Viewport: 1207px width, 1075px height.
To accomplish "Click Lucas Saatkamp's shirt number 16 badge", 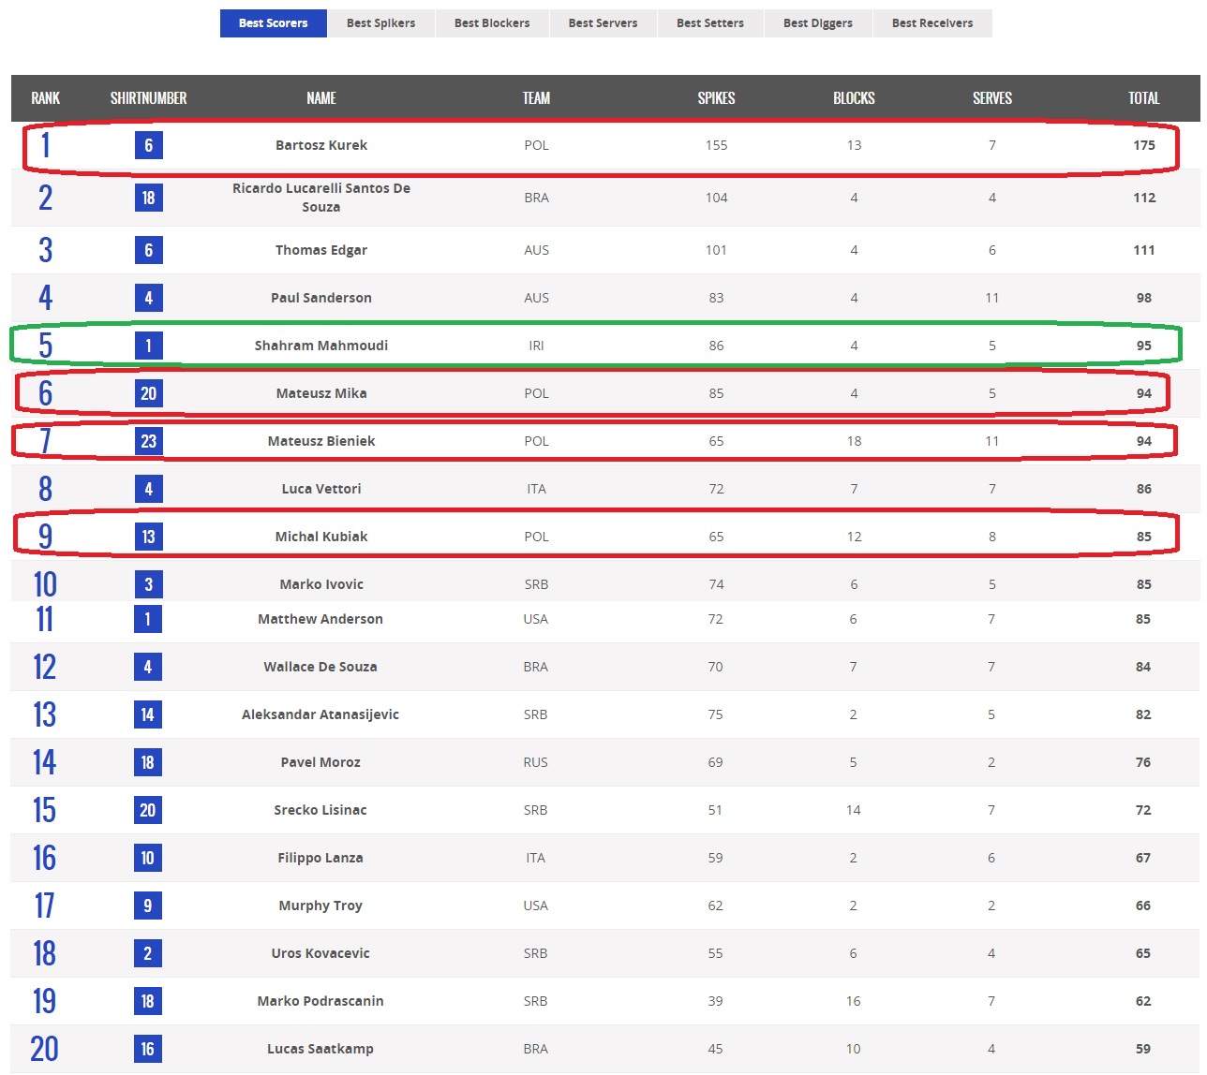I will pos(147,1049).
